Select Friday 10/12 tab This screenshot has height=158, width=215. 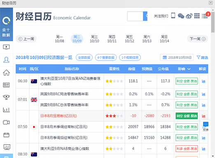coord(129,39)
